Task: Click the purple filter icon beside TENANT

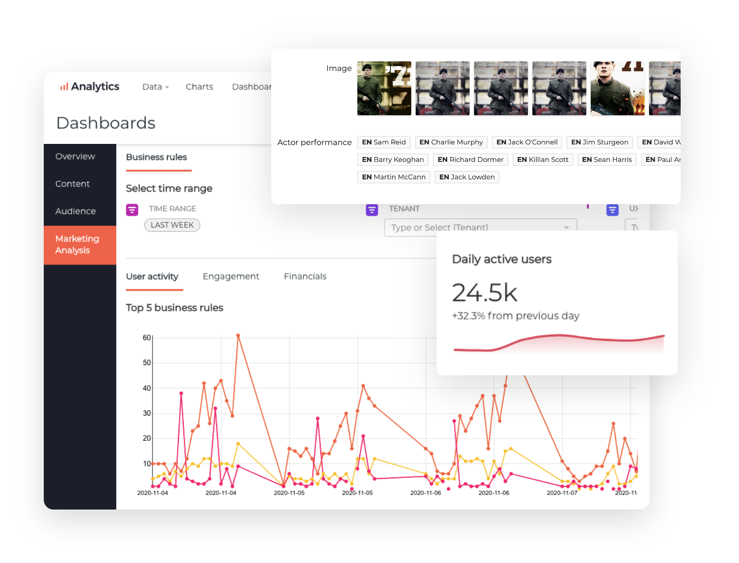Action: (372, 210)
